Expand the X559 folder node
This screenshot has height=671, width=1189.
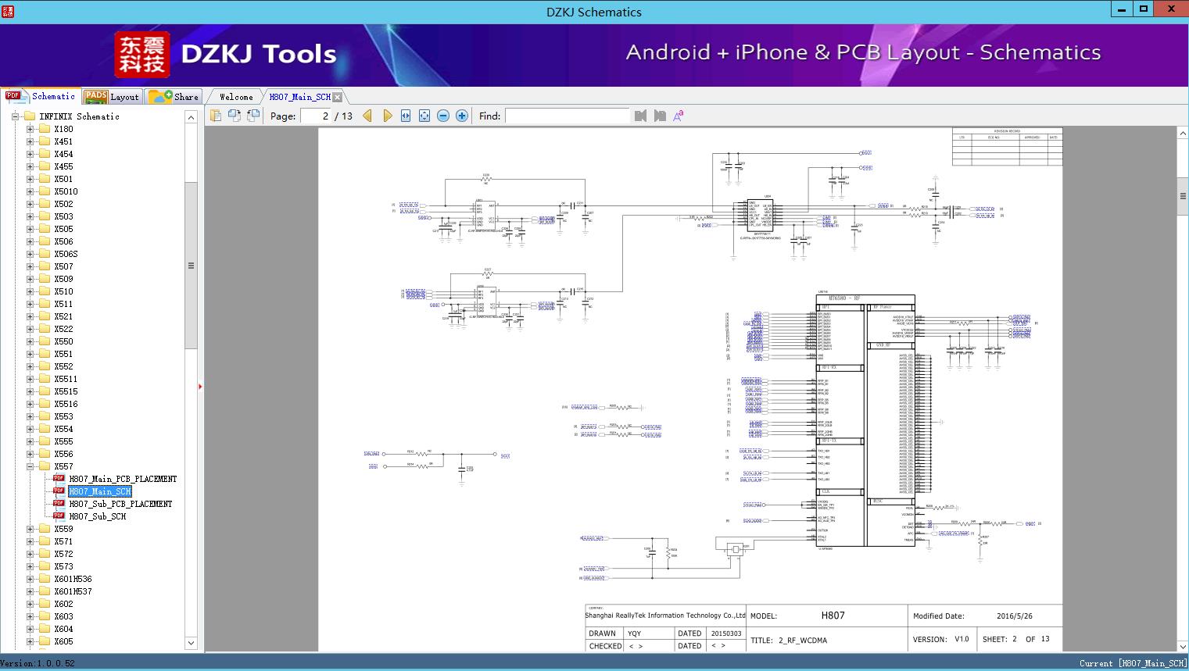tap(30, 529)
